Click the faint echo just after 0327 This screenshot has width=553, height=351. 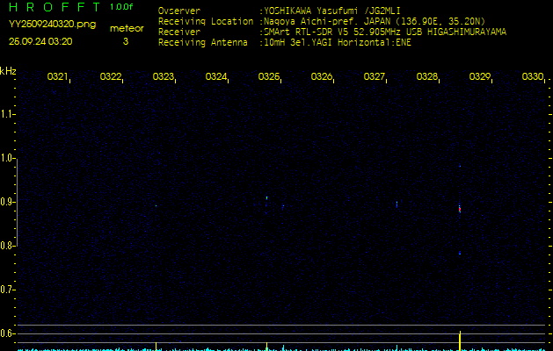tap(397, 204)
